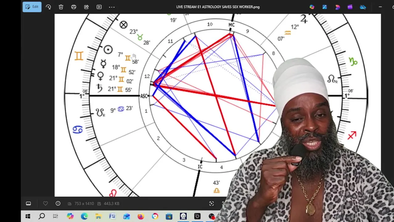Image resolution: width=394 pixels, height=222 pixels.
Task: Open Microsoft Word from taskbar
Action: click(x=112, y=216)
